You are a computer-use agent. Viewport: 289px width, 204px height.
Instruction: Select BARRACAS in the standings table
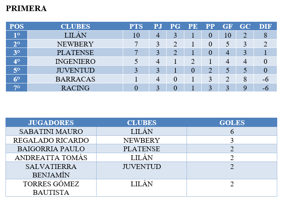coord(75,79)
